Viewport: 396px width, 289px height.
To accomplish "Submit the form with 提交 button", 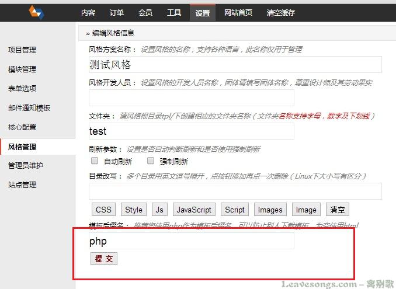I will [104, 259].
